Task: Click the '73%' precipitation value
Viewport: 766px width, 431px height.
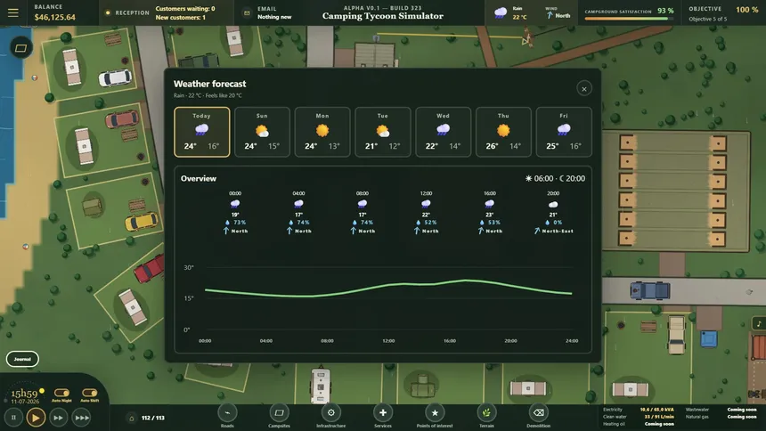Action: click(x=240, y=223)
